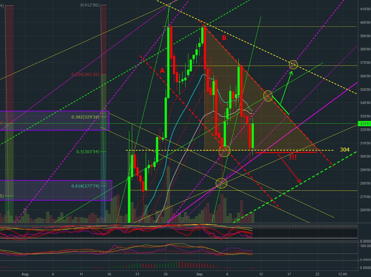Screen dimensions: 371x277
Task: Click the 340'00 price axis label
Action: 365,103
